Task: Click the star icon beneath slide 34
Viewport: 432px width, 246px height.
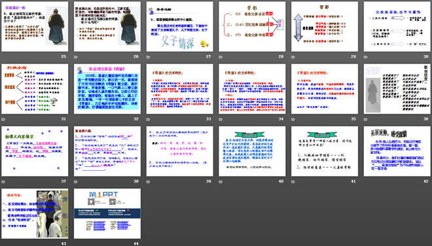Action: click(221, 119)
